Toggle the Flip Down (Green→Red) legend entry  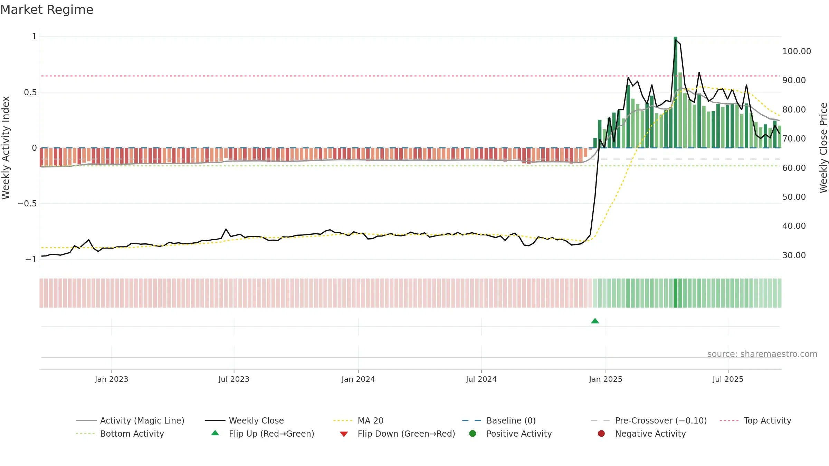(397, 434)
